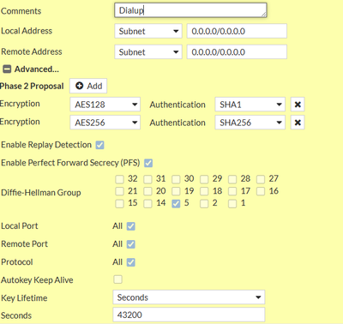343x324 pixels.
Task: Open the Local Address Subnet dropdown
Action: (148, 31)
